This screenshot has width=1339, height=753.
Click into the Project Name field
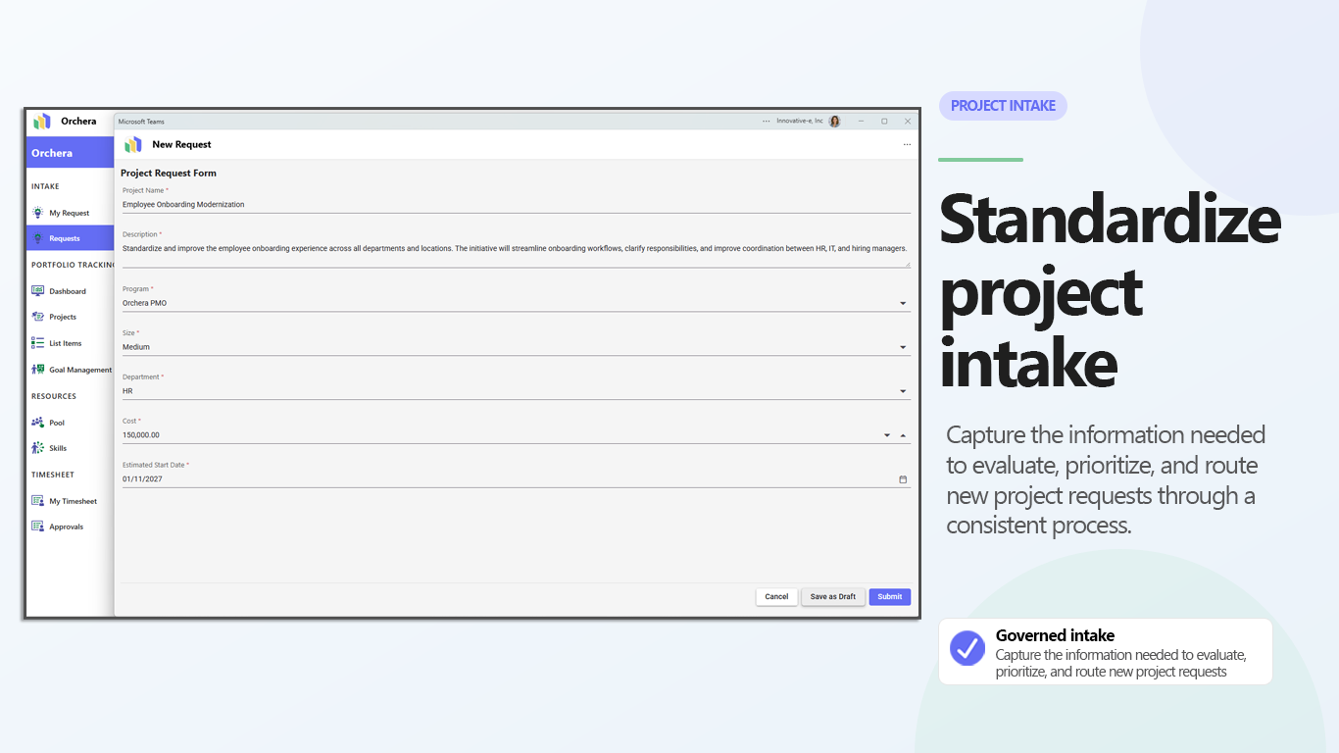click(517, 205)
